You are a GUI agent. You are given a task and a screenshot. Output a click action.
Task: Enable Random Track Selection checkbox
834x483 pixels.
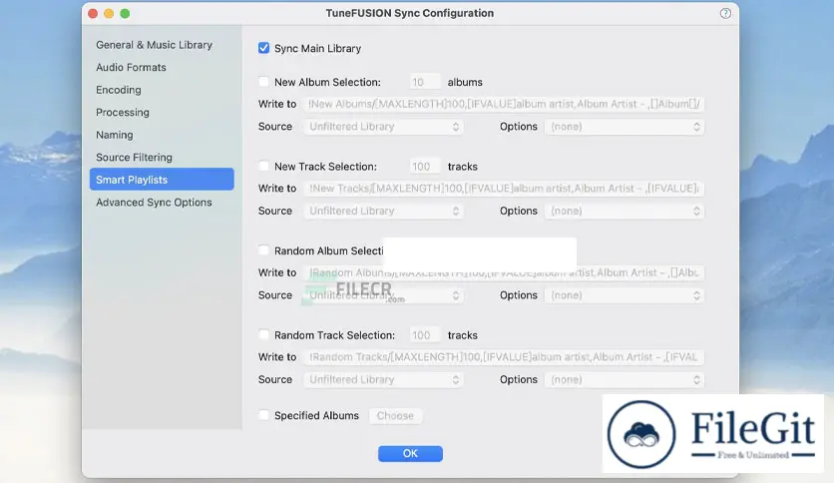pyautogui.click(x=263, y=334)
